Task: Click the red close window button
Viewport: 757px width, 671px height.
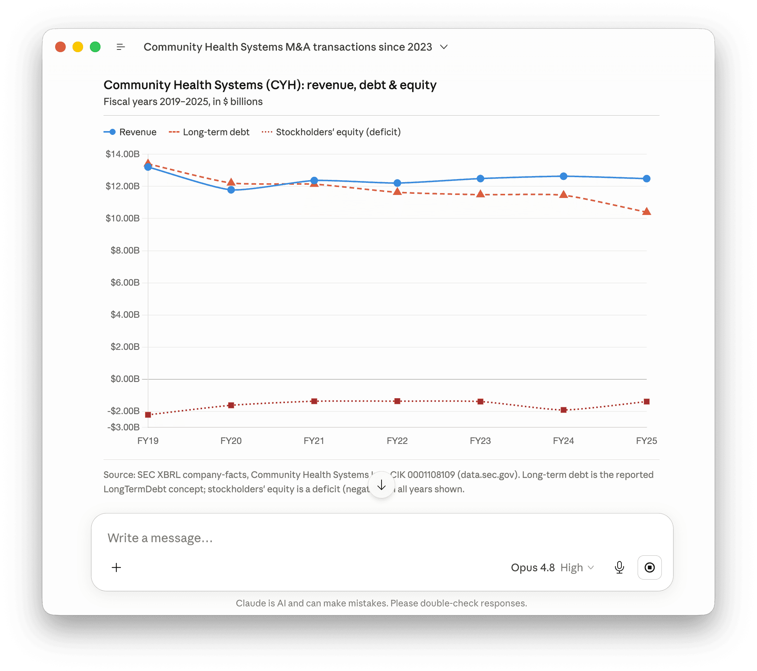Action: [60, 47]
